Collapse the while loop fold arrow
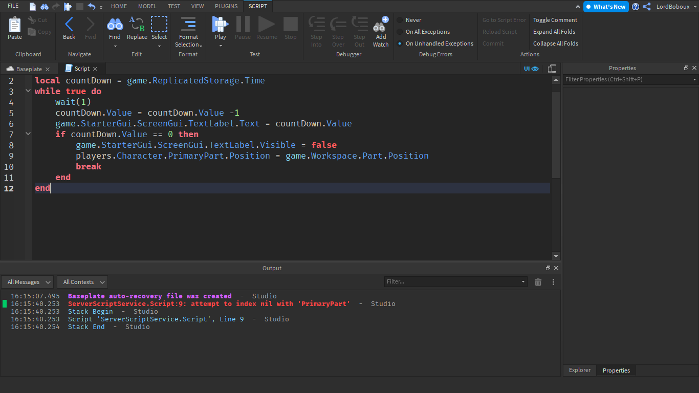The width and height of the screenshot is (699, 393). 28,91
